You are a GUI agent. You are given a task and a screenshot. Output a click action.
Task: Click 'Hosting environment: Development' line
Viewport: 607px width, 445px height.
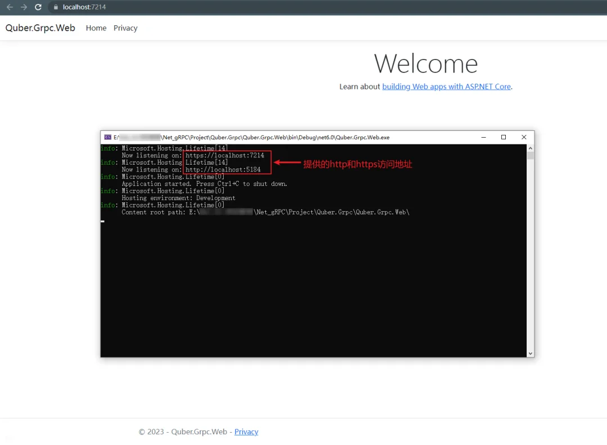click(x=179, y=198)
